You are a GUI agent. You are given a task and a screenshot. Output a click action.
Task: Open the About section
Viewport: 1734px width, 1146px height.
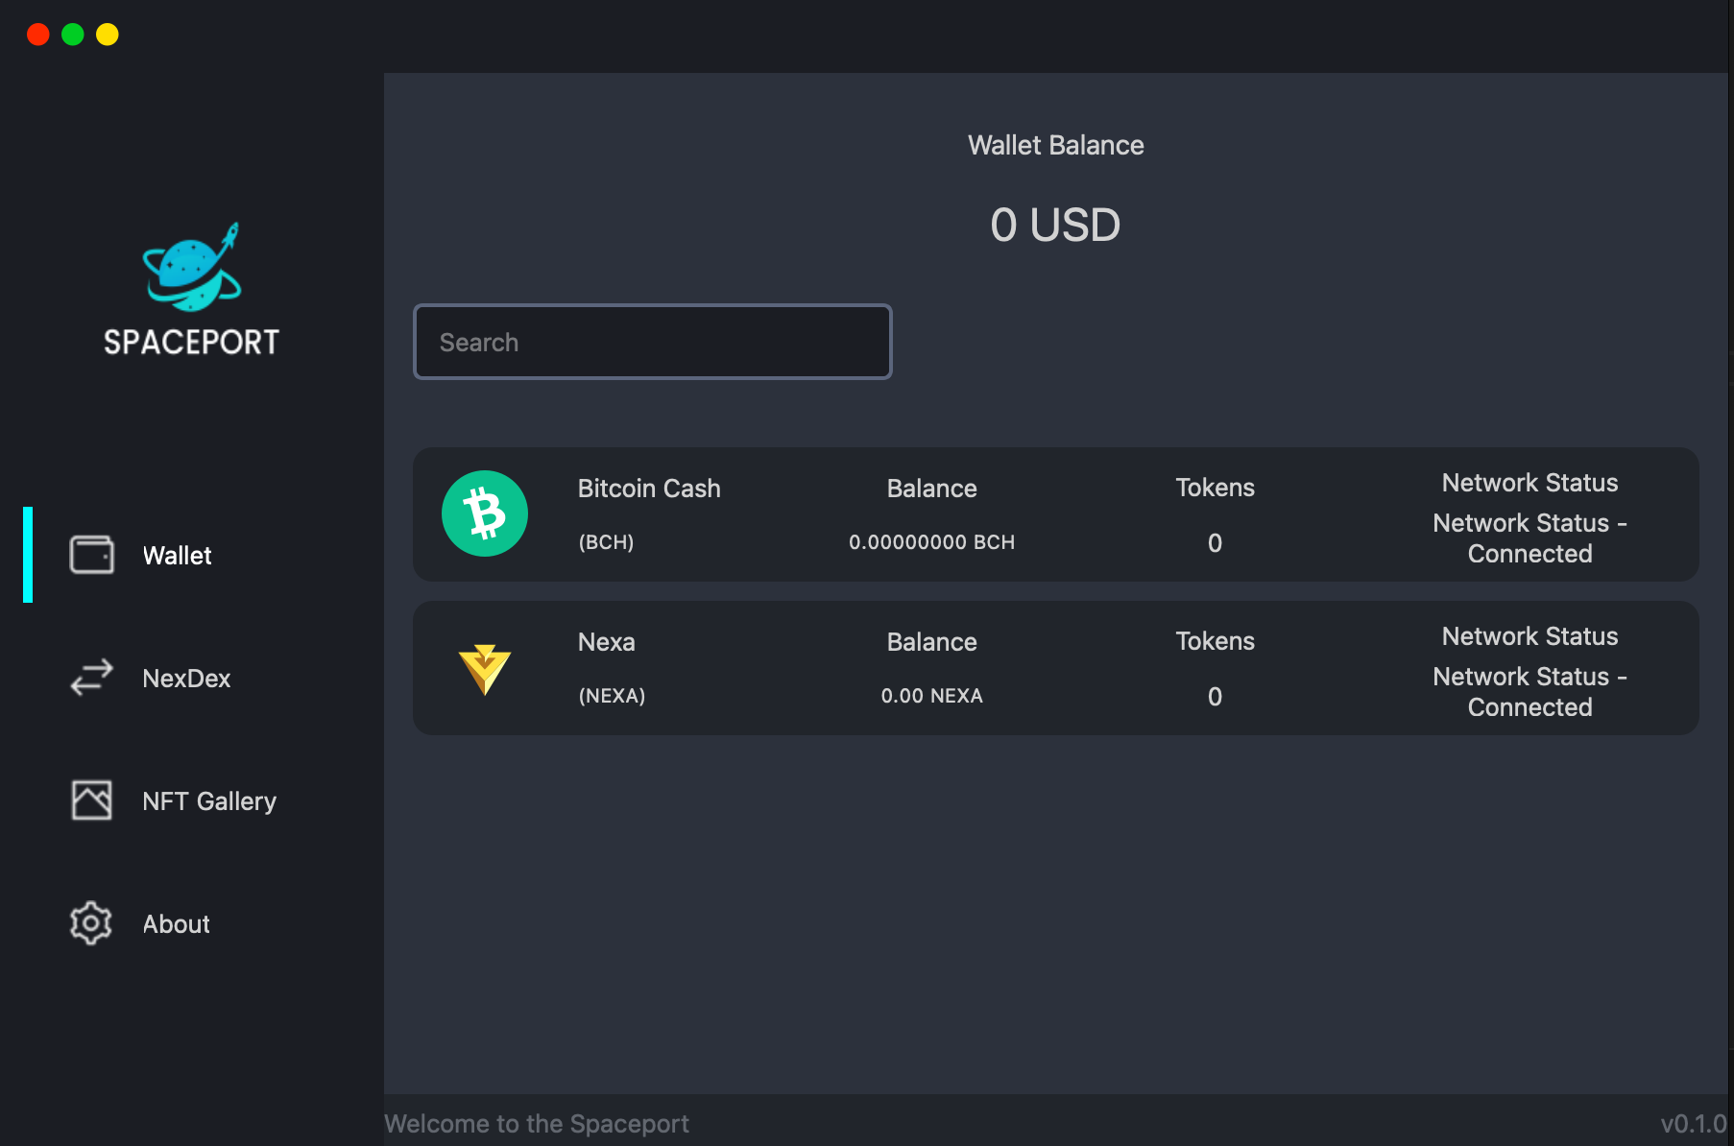click(177, 924)
